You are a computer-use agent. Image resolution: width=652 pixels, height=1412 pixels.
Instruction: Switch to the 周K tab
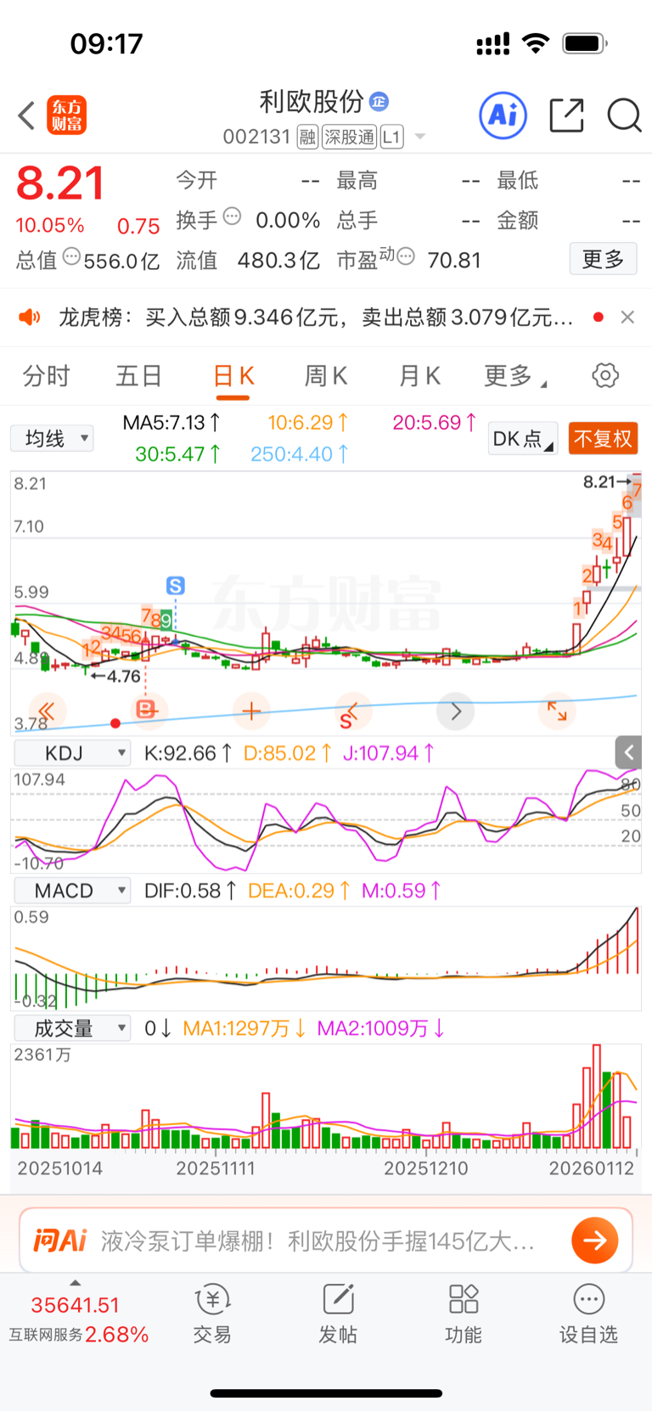click(326, 375)
